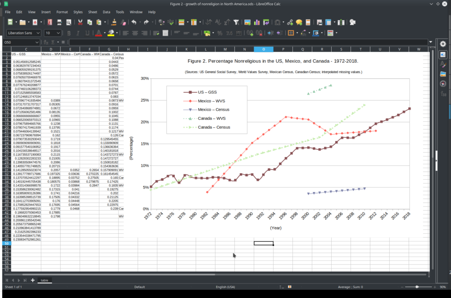Toggle italic formatting

tap(78, 33)
